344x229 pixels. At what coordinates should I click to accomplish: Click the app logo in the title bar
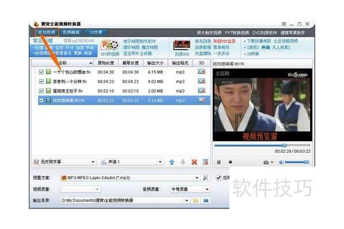[37, 24]
